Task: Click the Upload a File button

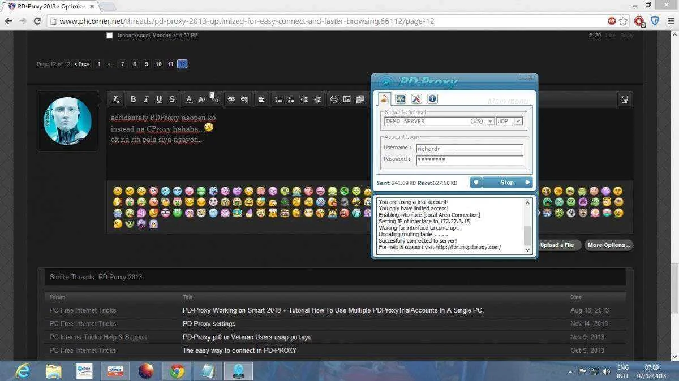Action: click(557, 245)
